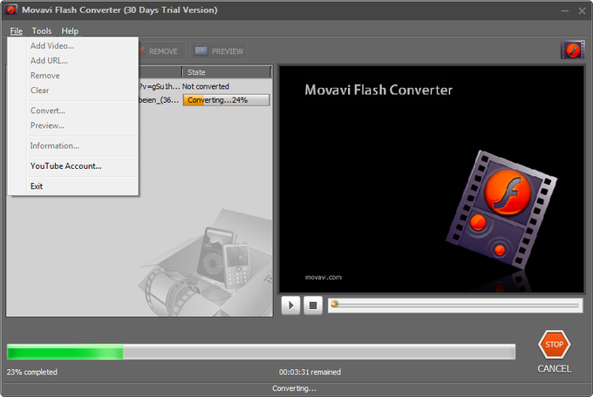The image size is (593, 397).
Task: Click the Converting...24% progress cell
Action: (x=226, y=100)
